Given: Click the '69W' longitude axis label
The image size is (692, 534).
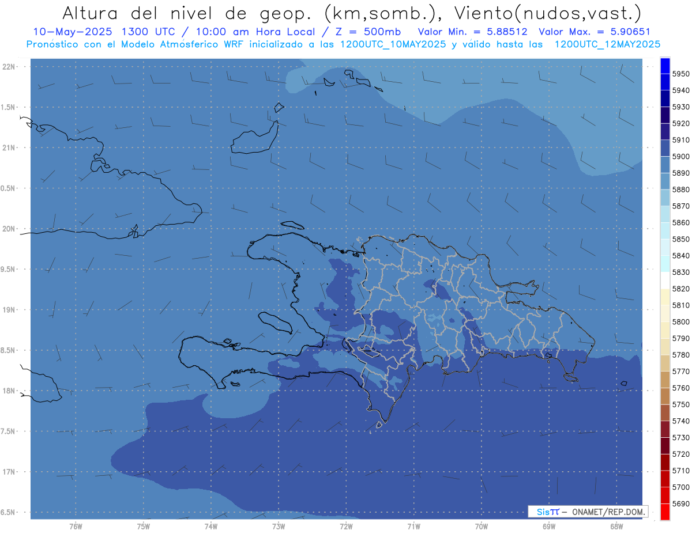Looking at the screenshot, I should click(549, 526).
